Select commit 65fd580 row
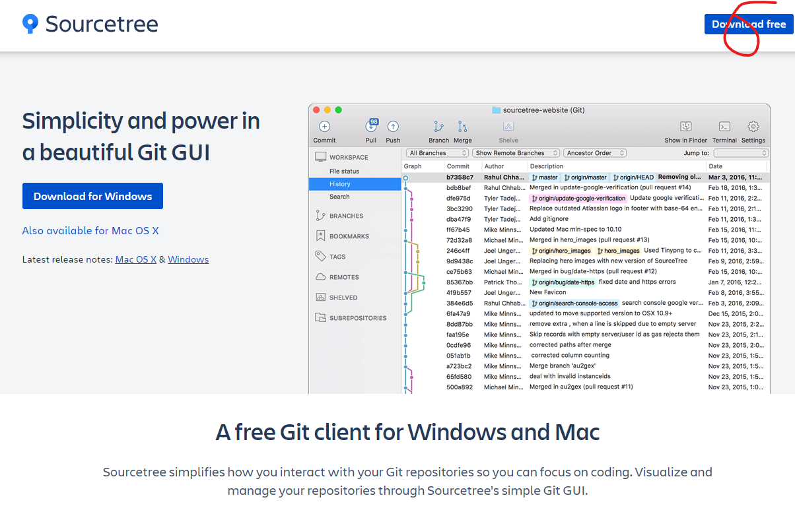Image resolution: width=795 pixels, height=512 pixels. tap(586, 376)
